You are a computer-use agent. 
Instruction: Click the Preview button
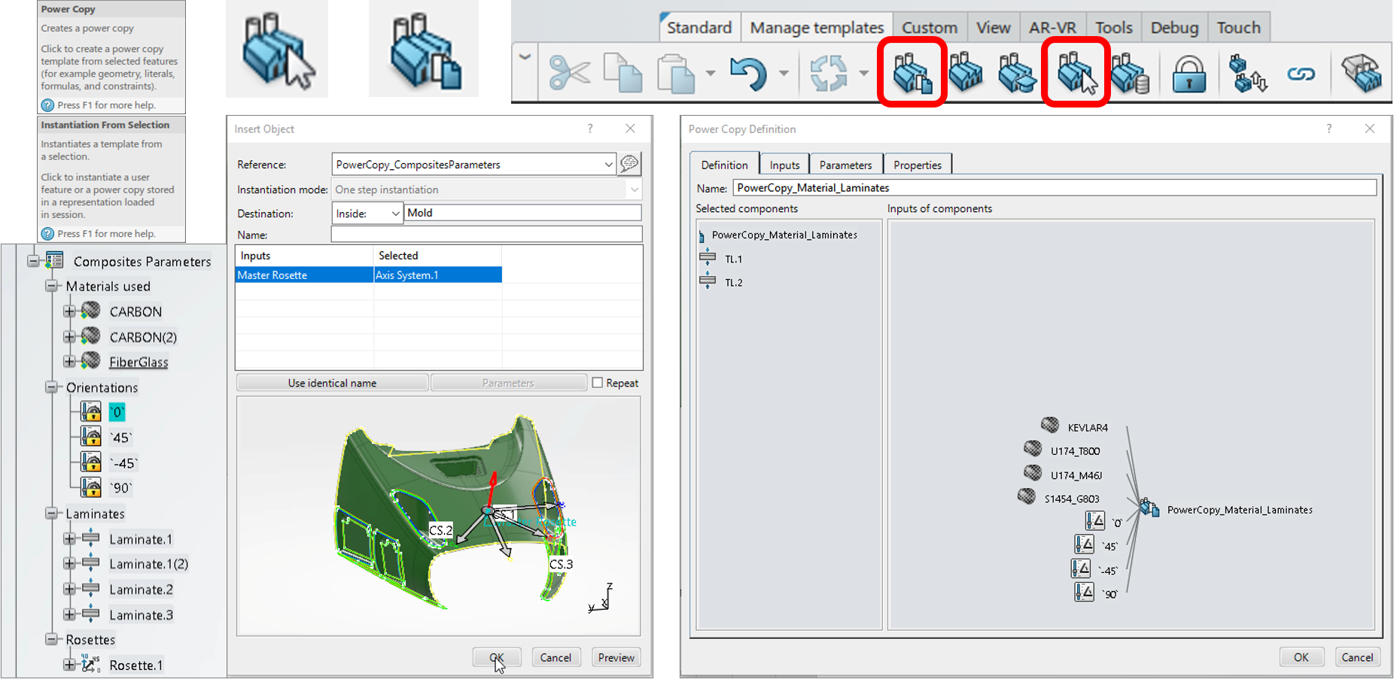616,657
